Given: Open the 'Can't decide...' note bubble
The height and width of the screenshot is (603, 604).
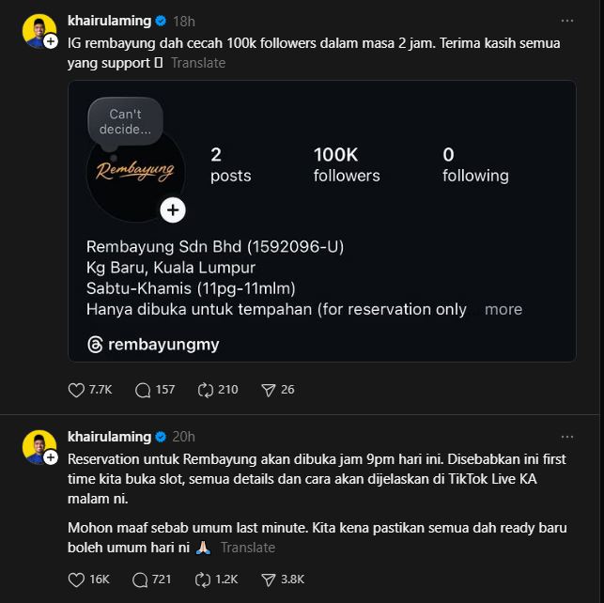Looking at the screenshot, I should 125,121.
